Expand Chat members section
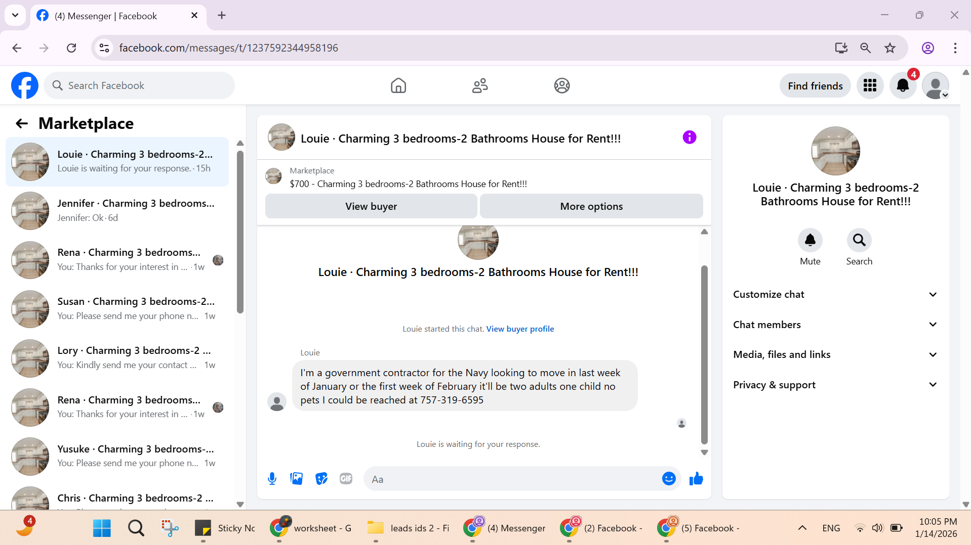The image size is (971, 545). (835, 325)
